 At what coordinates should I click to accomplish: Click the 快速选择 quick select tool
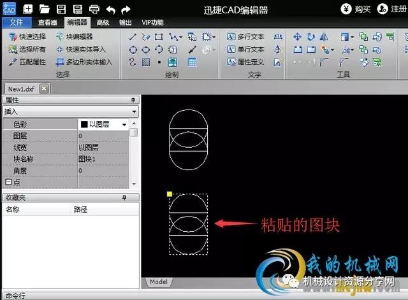click(27, 37)
